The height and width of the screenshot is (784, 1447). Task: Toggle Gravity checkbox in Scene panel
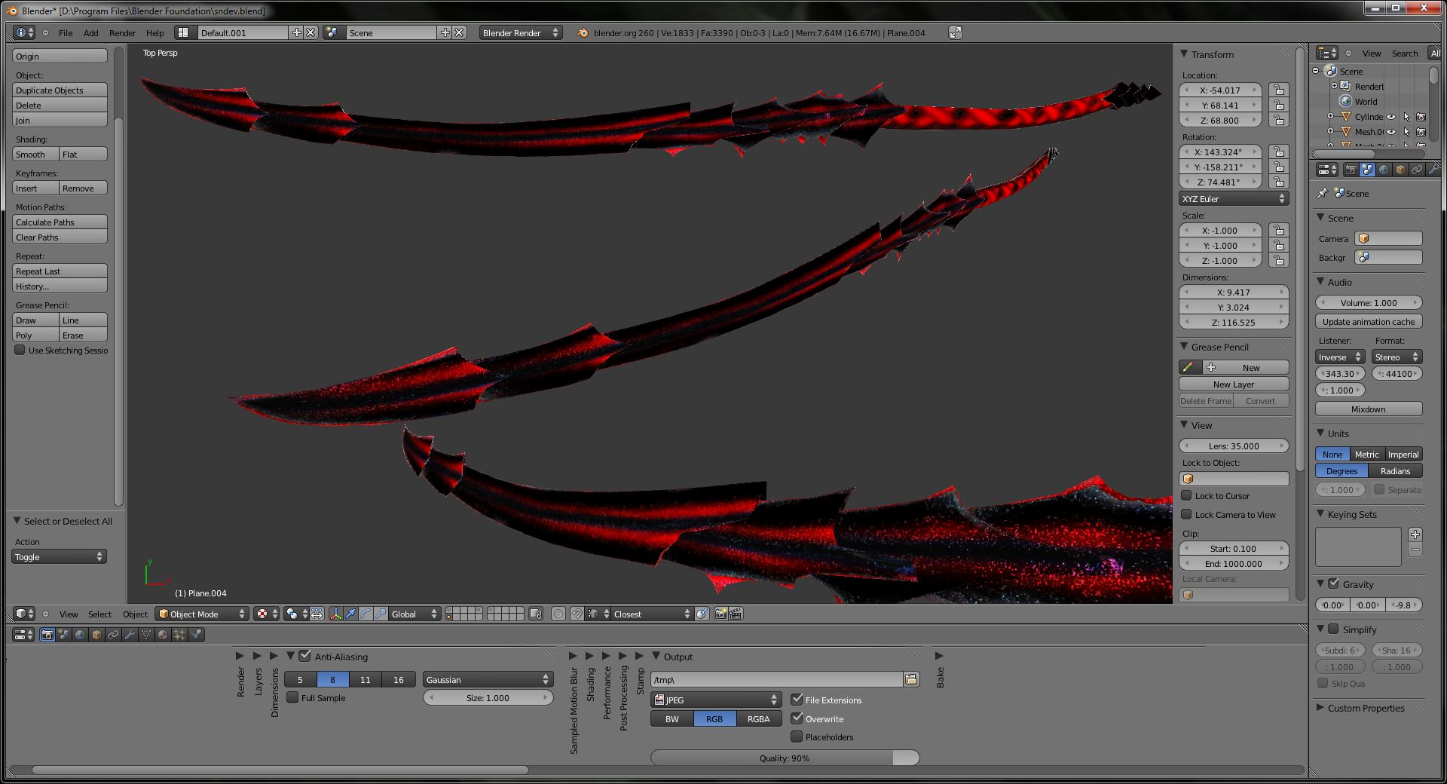pos(1333,583)
